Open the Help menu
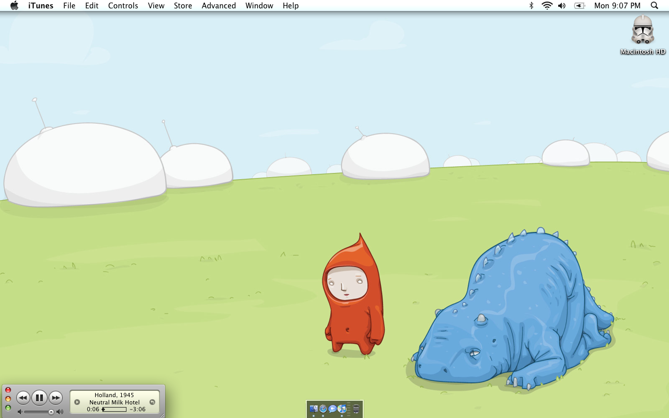The width and height of the screenshot is (669, 418). (291, 6)
